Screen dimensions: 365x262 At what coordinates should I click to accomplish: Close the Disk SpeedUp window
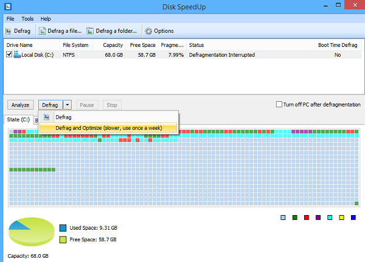pyautogui.click(x=355, y=5)
